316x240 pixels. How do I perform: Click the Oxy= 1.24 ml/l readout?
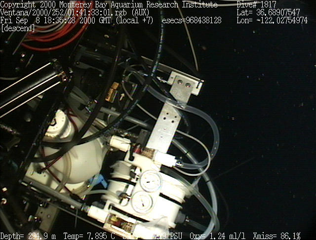(x=217, y=236)
